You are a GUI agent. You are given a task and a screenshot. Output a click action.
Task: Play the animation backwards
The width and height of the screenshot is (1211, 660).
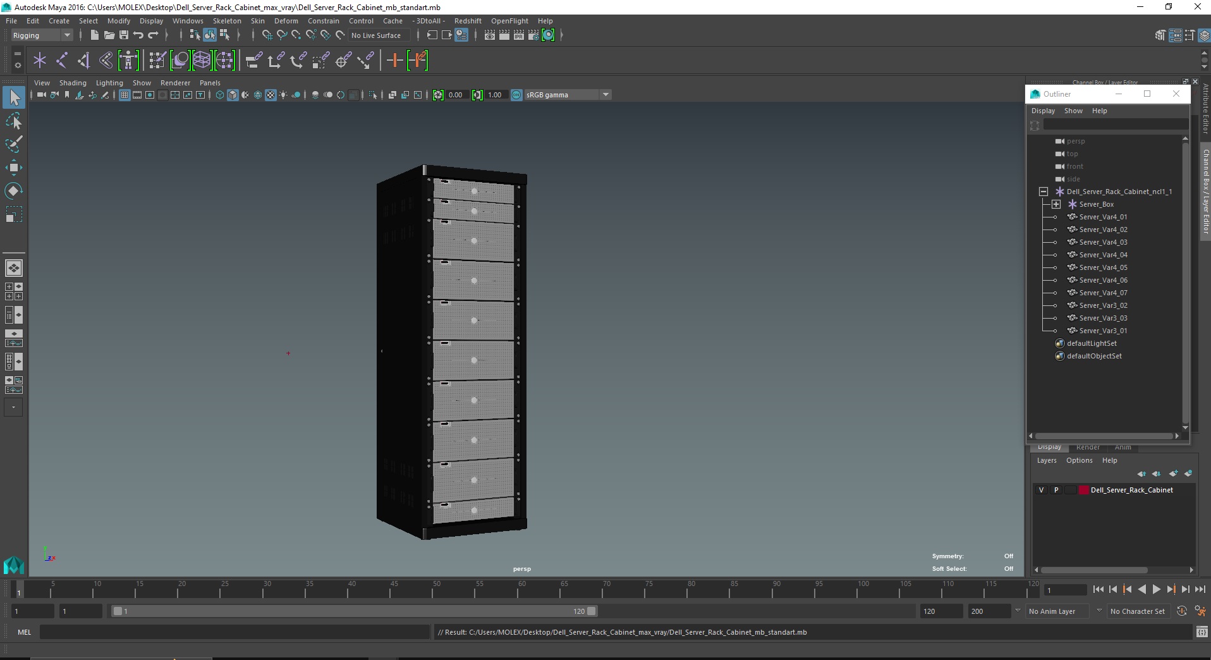click(1141, 589)
